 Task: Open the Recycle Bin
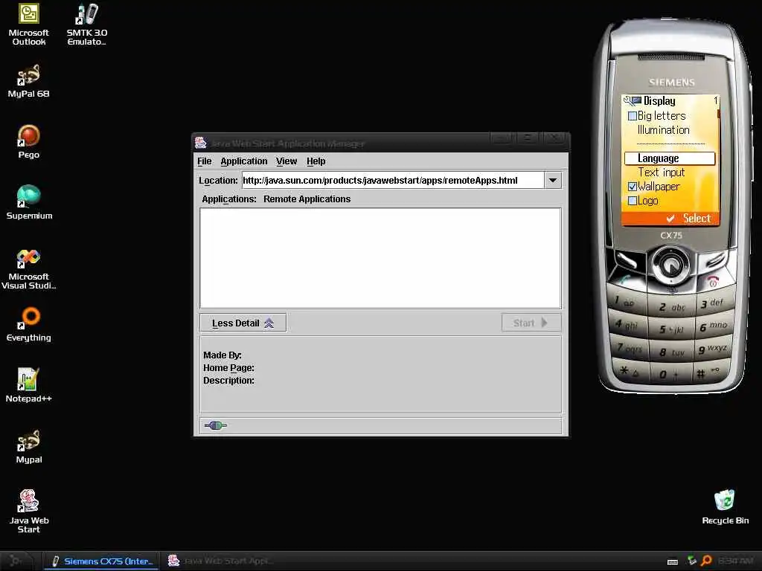[725, 507]
